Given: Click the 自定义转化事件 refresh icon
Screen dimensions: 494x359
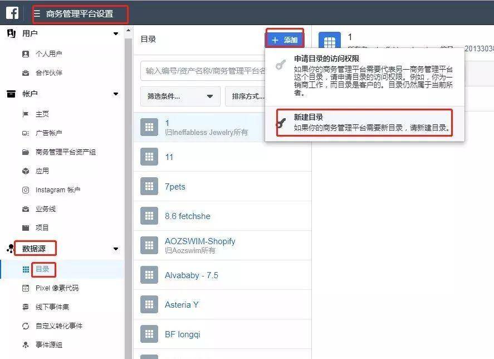Looking at the screenshot, I should point(26,326).
